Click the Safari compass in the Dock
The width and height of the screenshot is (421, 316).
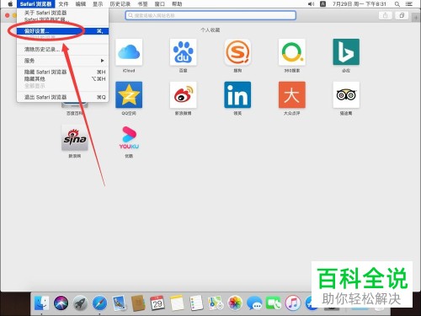pyautogui.click(x=99, y=303)
